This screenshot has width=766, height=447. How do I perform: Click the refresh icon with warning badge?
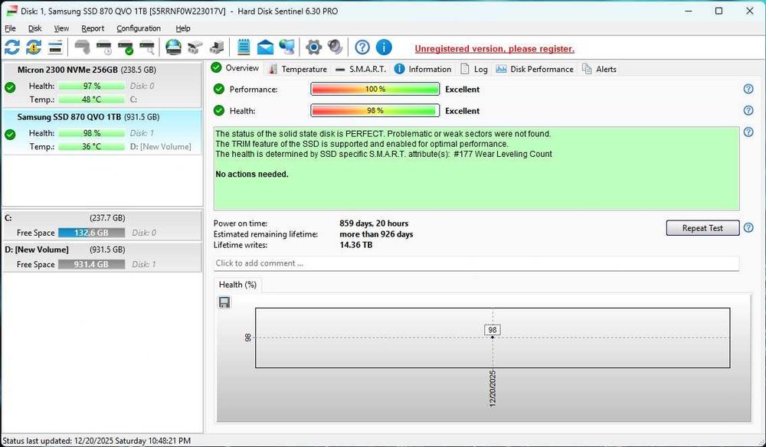click(x=34, y=47)
